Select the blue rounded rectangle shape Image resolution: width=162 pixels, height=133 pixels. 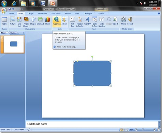click(x=92, y=74)
